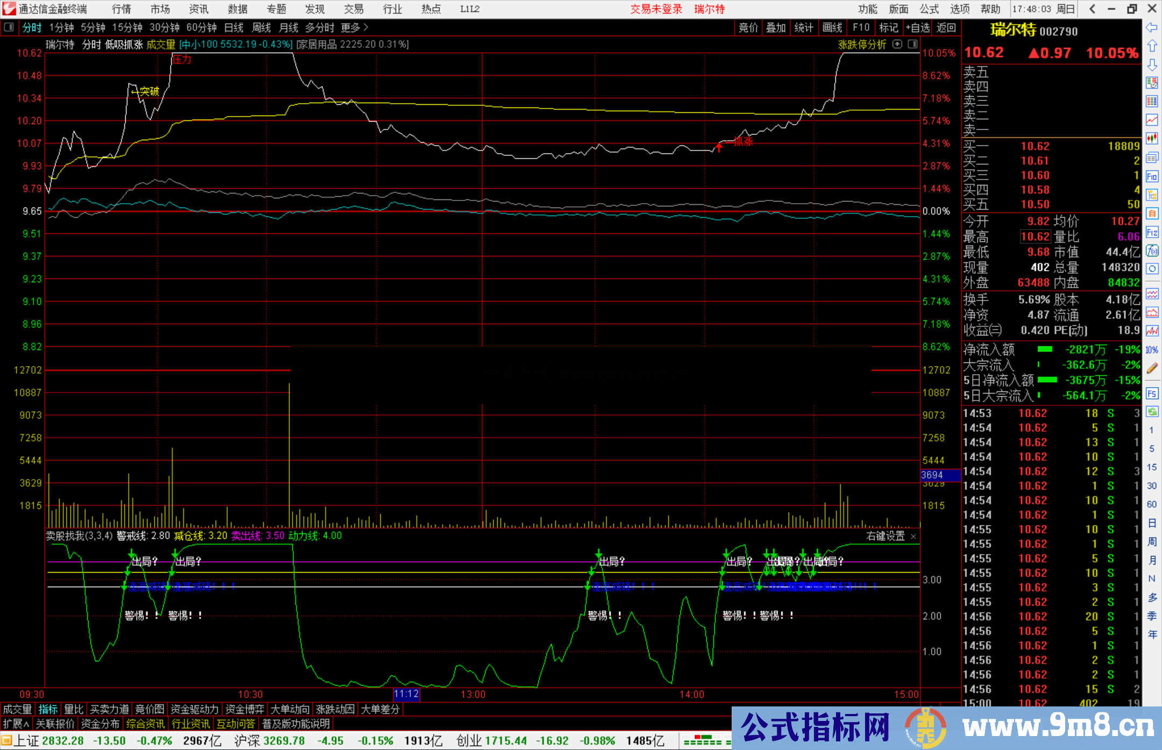Viewport: 1162px width, 750px height.
Task: Close the 卖股找我 indicator panel with X
Action: [x=913, y=537]
